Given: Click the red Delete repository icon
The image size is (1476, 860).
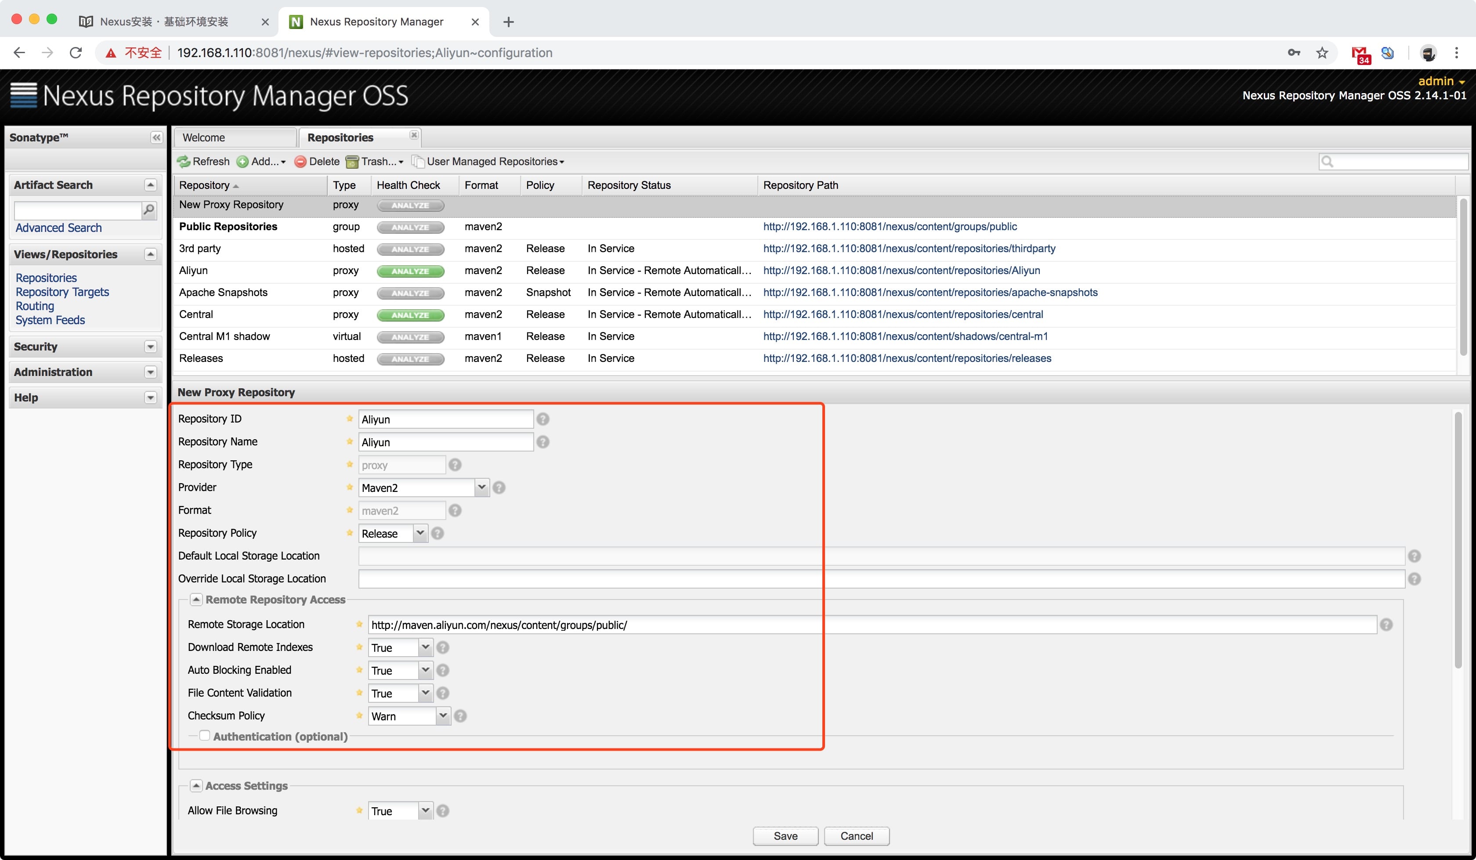Looking at the screenshot, I should [x=300, y=162].
